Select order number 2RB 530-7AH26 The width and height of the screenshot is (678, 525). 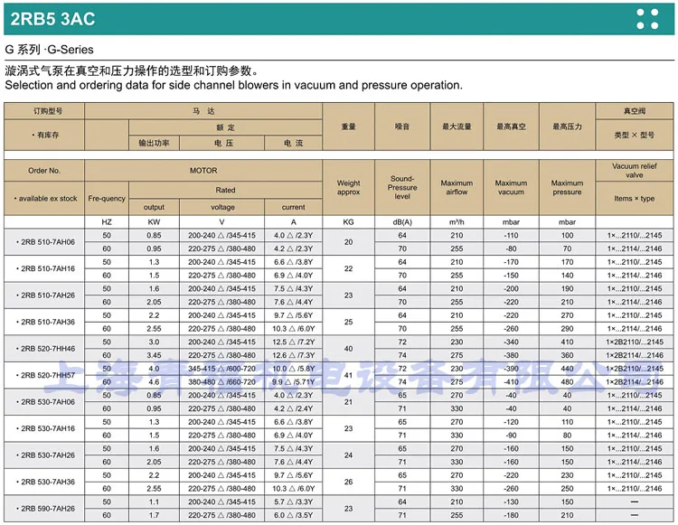(45, 455)
